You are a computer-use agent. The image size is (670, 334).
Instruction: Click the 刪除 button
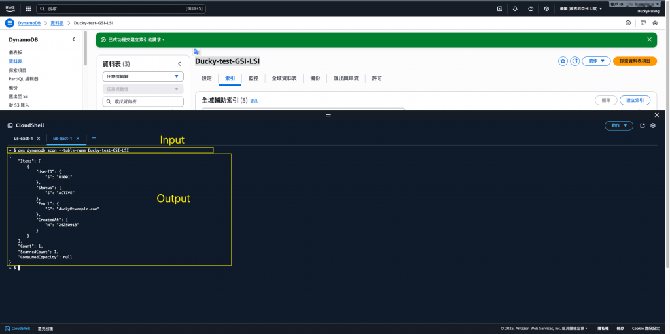606,100
